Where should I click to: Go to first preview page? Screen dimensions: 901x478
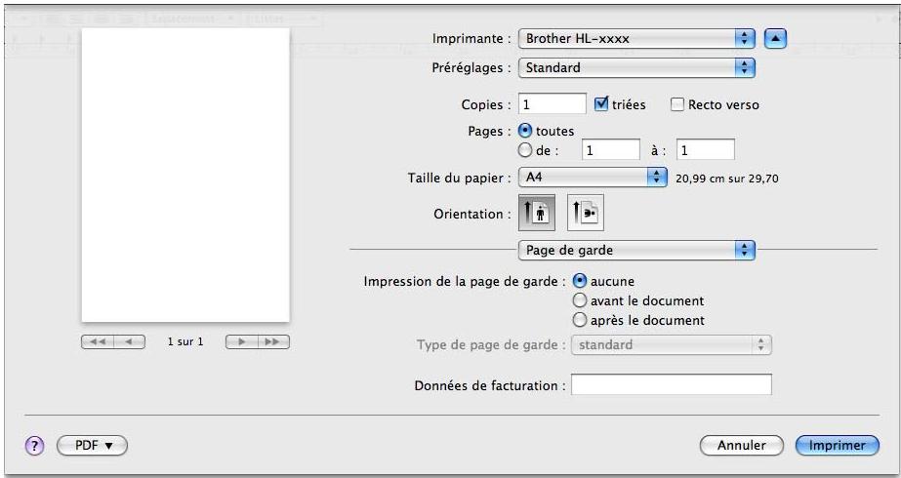[x=98, y=341]
